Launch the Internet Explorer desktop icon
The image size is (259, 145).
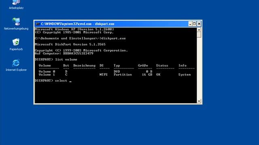pos(16,65)
